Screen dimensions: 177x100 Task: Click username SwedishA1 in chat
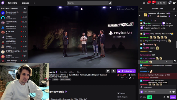pos(144,51)
